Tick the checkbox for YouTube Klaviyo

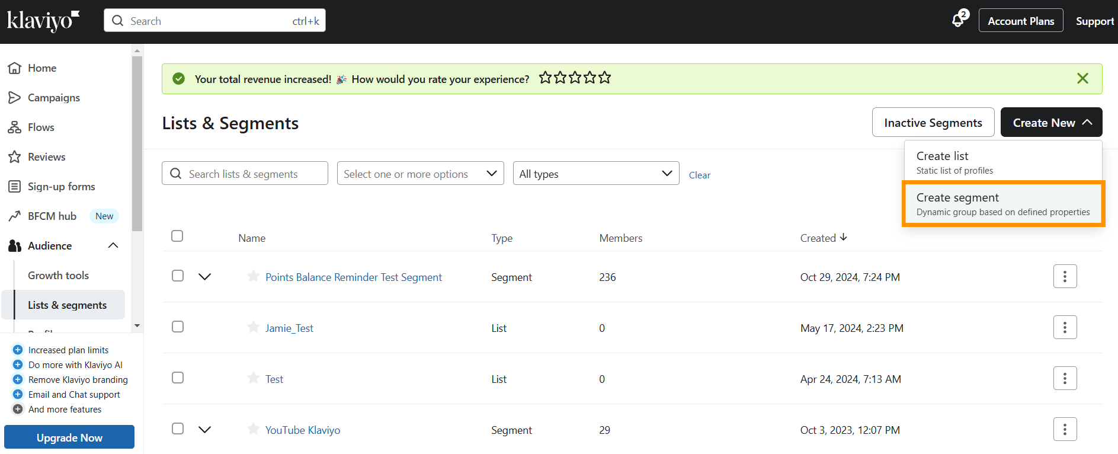(178, 429)
